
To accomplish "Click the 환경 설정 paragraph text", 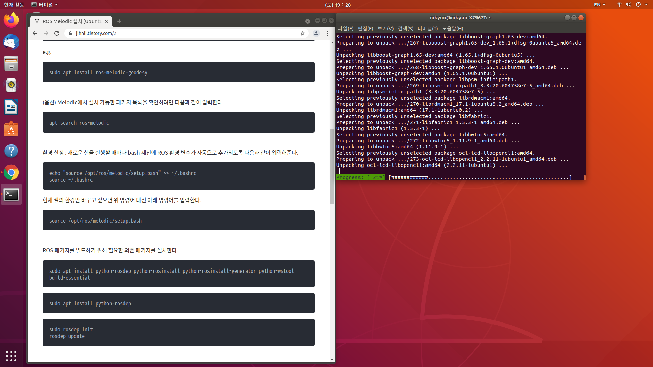I will tap(170, 153).
